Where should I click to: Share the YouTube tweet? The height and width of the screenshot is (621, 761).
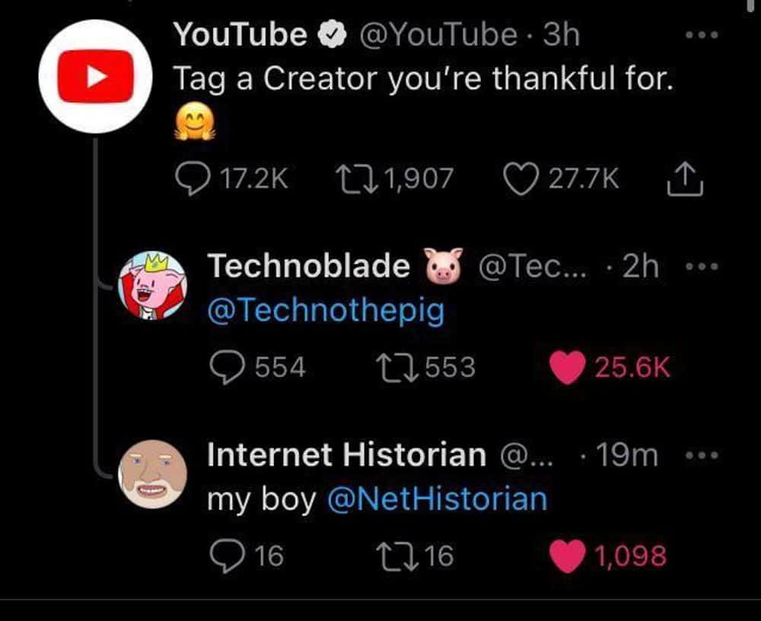pos(684,180)
